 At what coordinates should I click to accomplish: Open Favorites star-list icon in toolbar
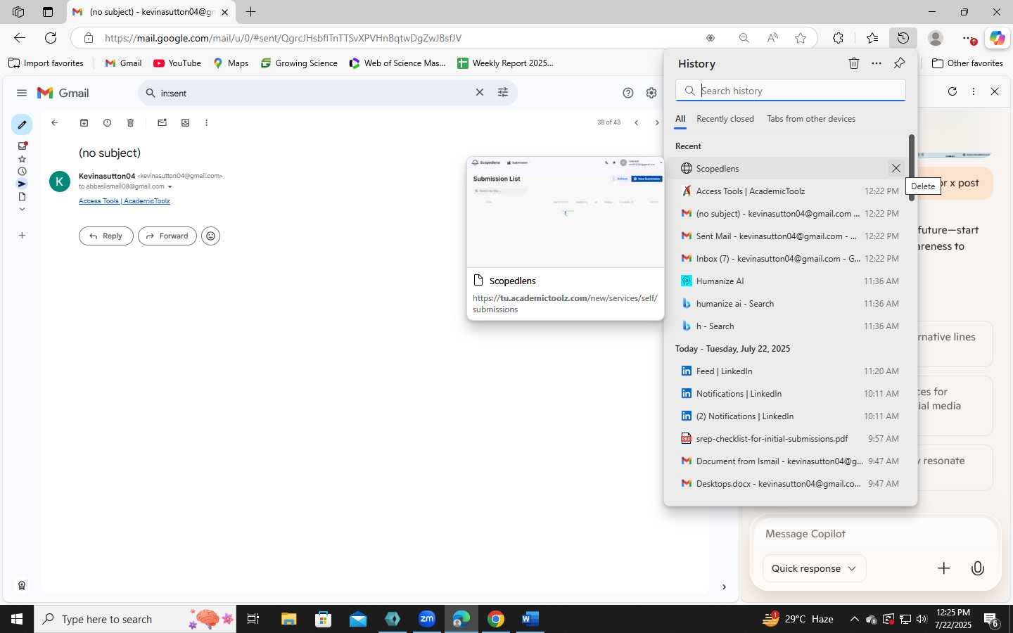[872, 38]
